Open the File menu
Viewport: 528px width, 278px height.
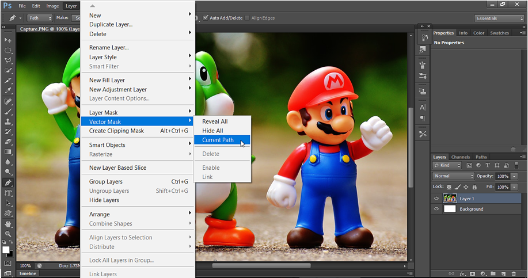point(22,6)
